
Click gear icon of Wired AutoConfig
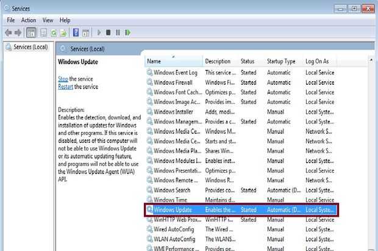click(x=150, y=229)
